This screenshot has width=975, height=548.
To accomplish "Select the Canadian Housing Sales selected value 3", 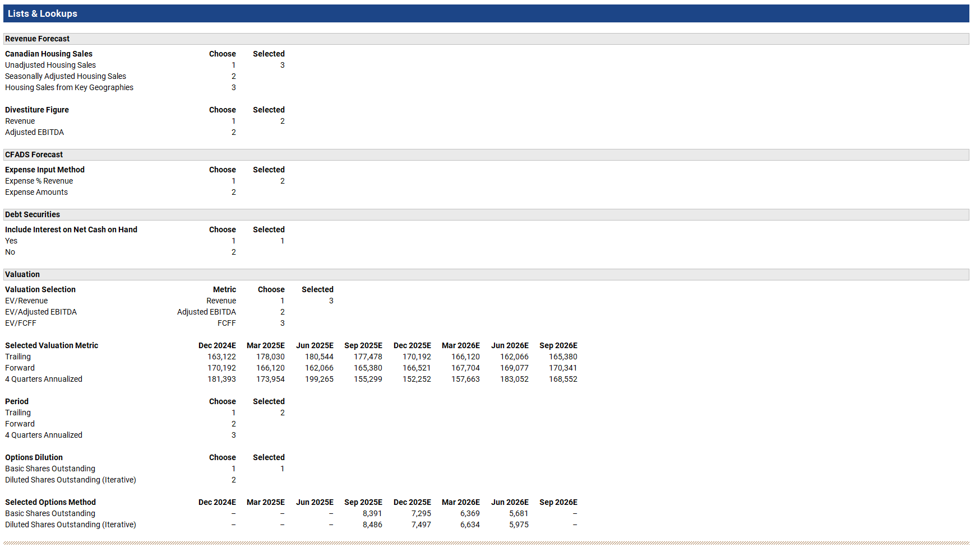I will [283, 65].
